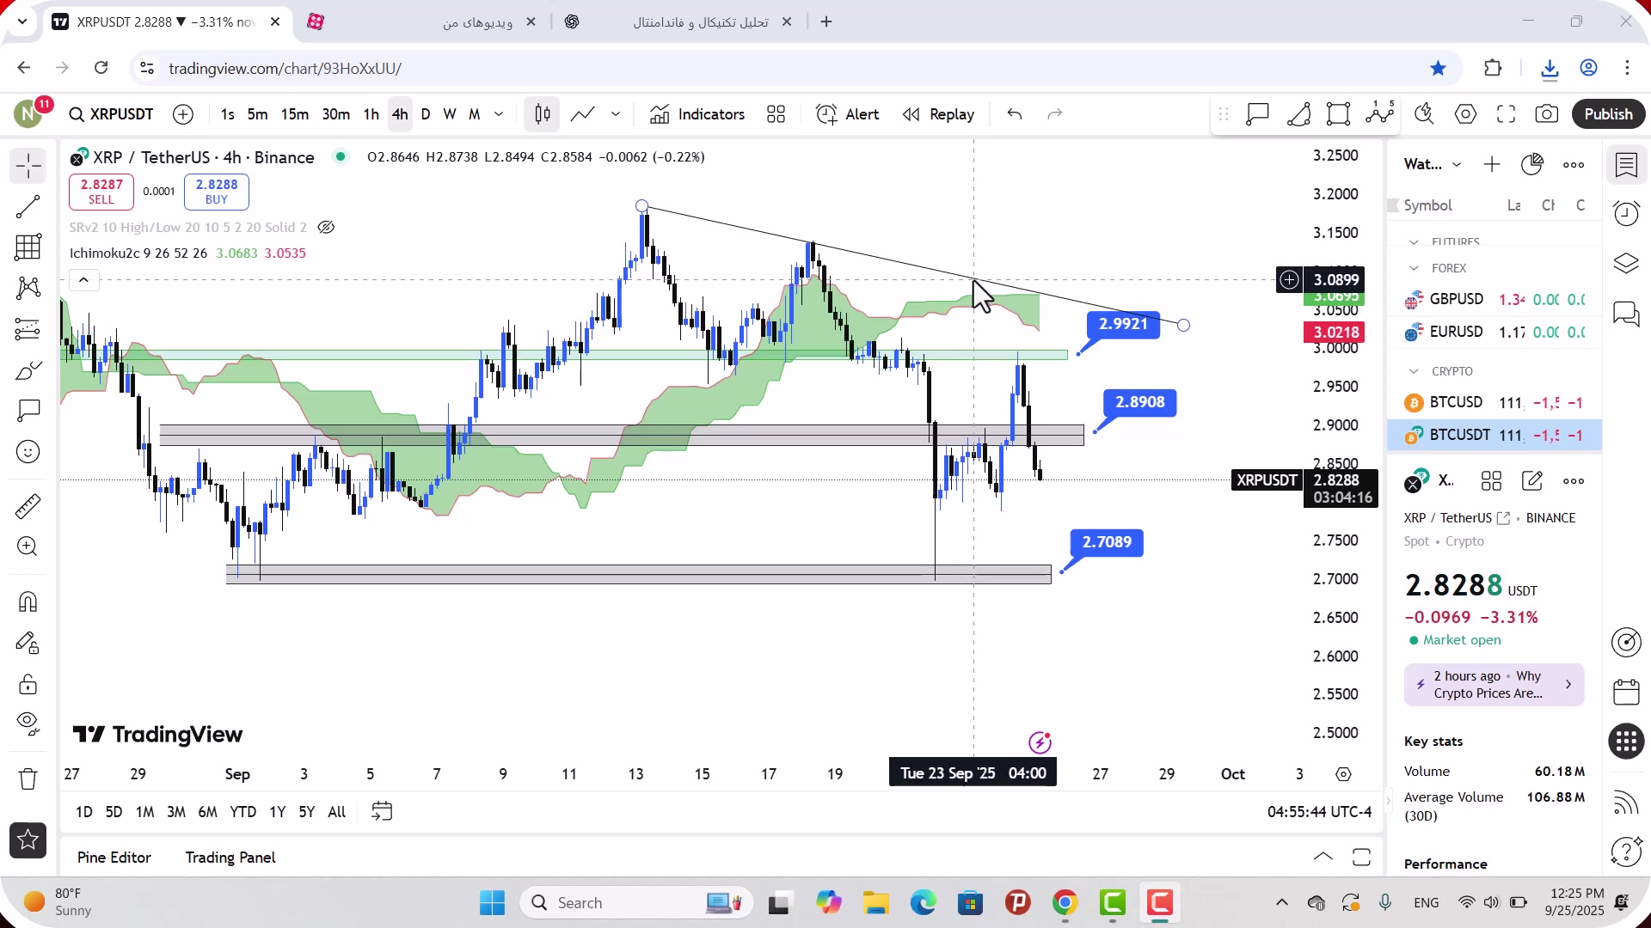This screenshot has width=1651, height=928.
Task: Open the layout setup grid icon
Action: tap(776, 114)
